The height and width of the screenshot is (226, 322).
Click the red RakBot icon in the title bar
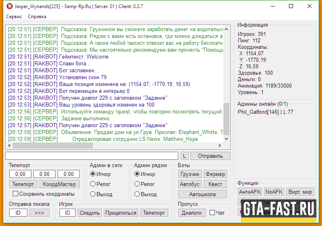point(9,6)
